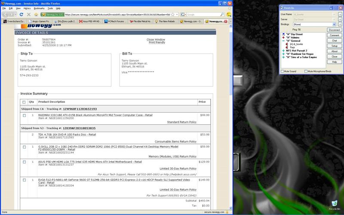Viewport: 344px width, 215px height.
Task: Check the RAIDMAX ICECUBE case item
Action: coord(24,115)
